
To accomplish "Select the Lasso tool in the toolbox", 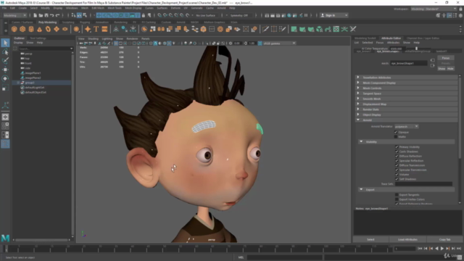I will point(5,52).
